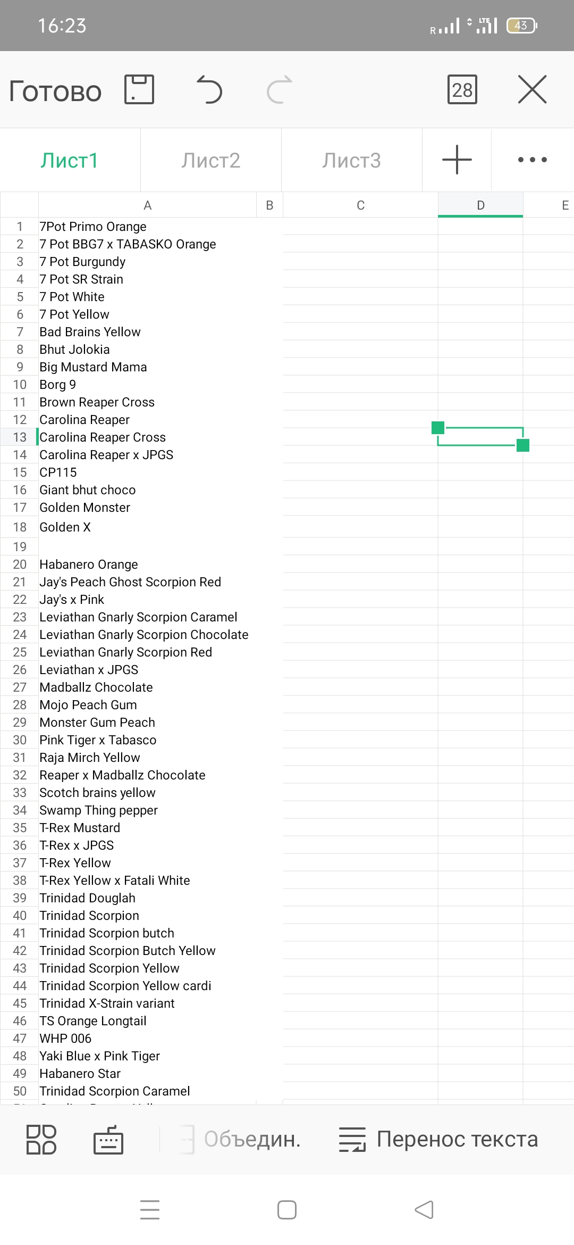Open the tab counter showing 28
574x1245 pixels.
point(462,89)
